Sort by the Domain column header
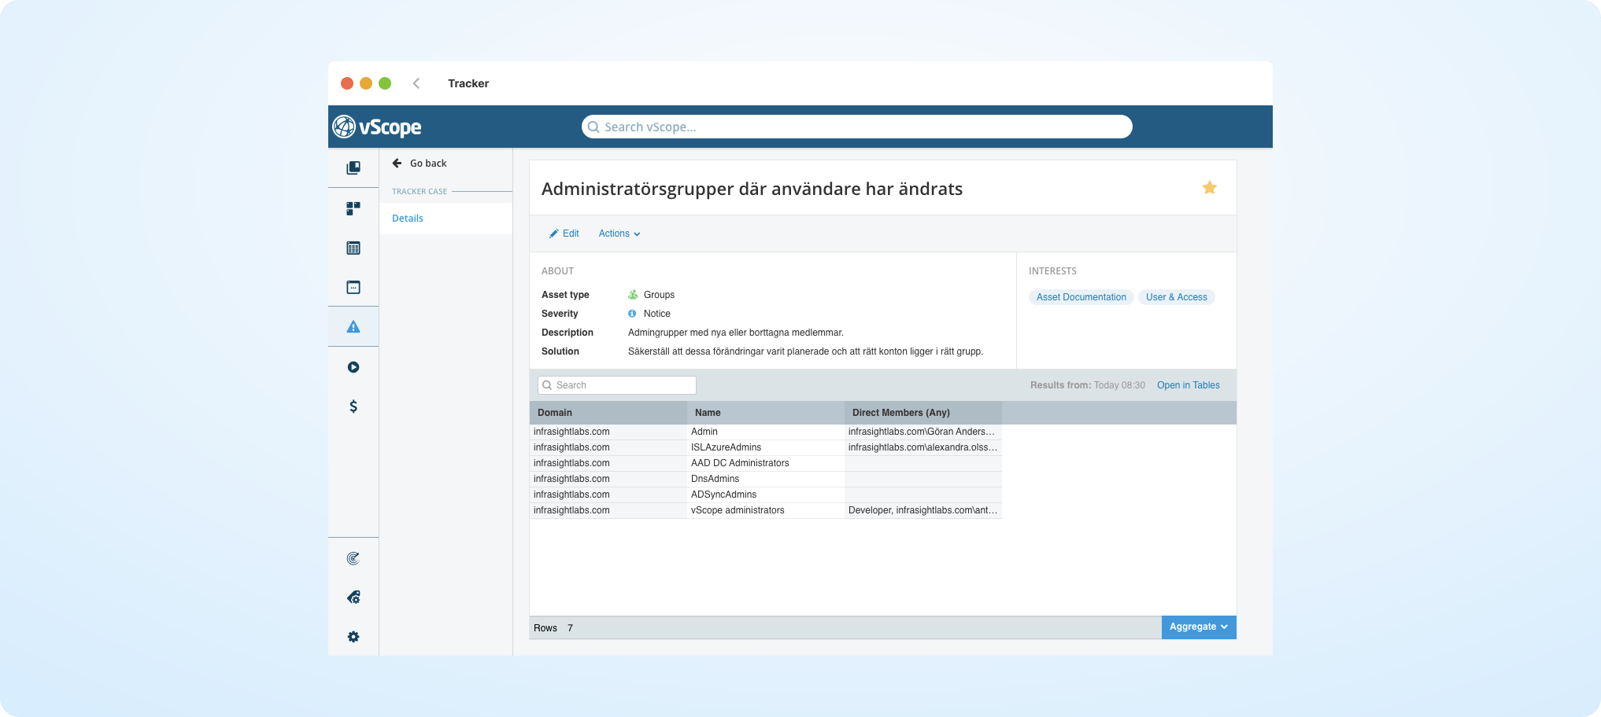This screenshot has height=717, width=1601. [x=608, y=413]
